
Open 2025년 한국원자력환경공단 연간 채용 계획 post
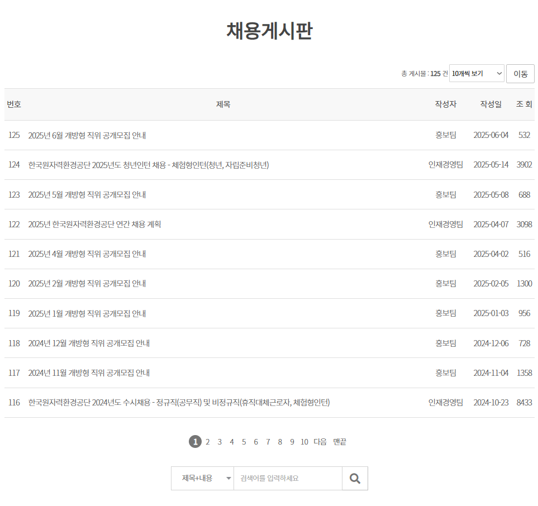pos(94,225)
